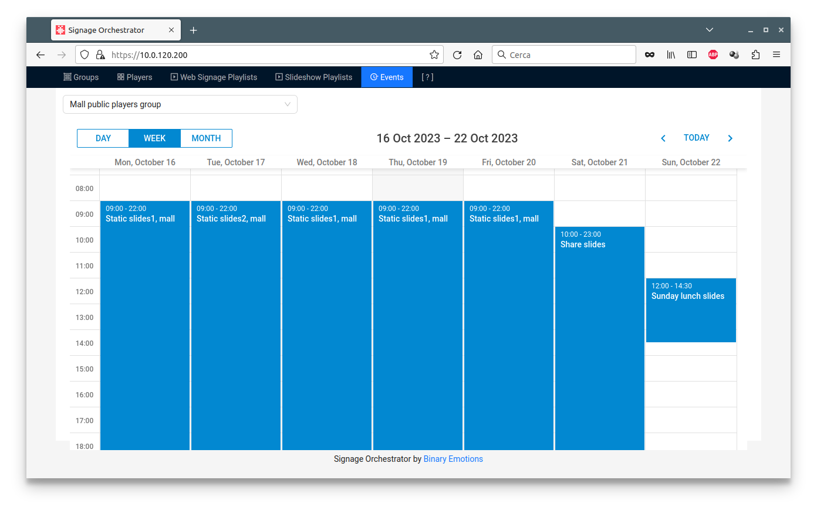Open the [?] help menu item
This screenshot has width=817, height=514.
[427, 77]
